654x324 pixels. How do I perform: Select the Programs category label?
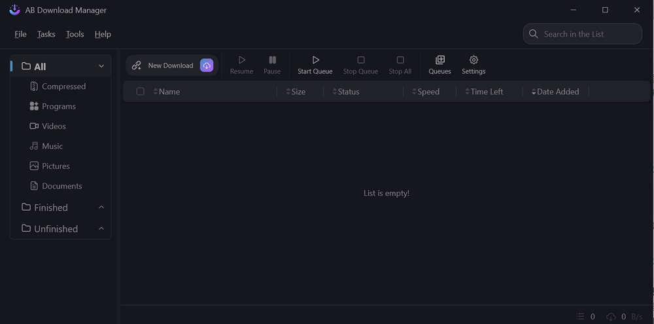[x=59, y=107]
